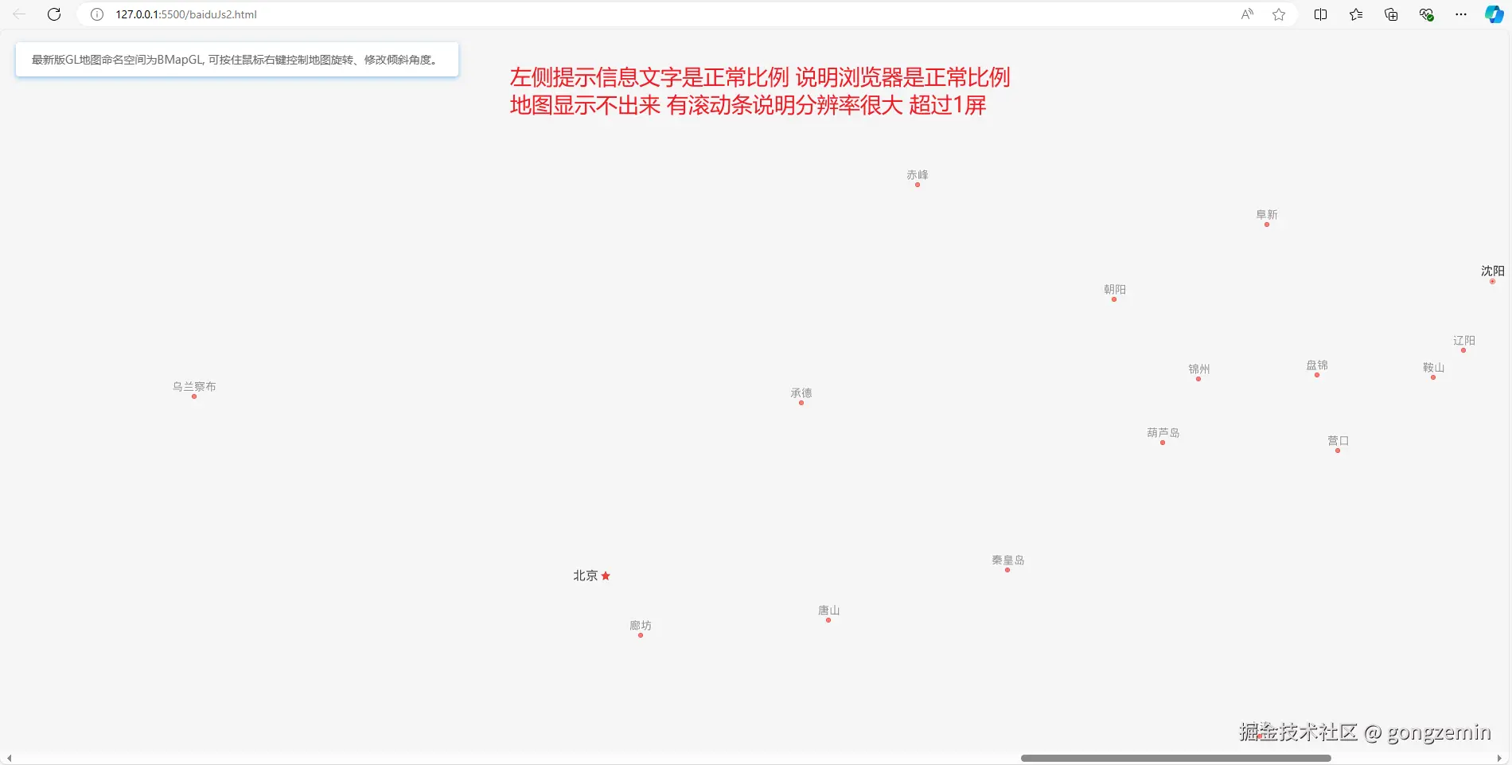This screenshot has height=765, width=1512.
Task: Open Settings and more menu
Action: (x=1461, y=14)
